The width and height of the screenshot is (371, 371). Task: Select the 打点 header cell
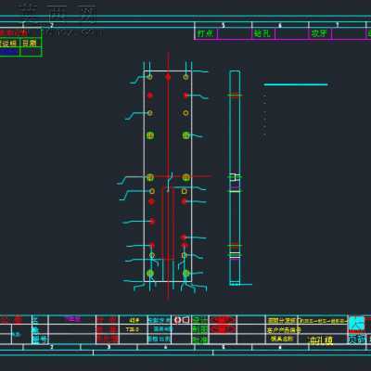coord(206,33)
